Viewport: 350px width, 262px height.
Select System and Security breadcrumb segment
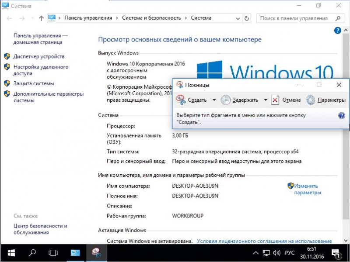(151, 18)
